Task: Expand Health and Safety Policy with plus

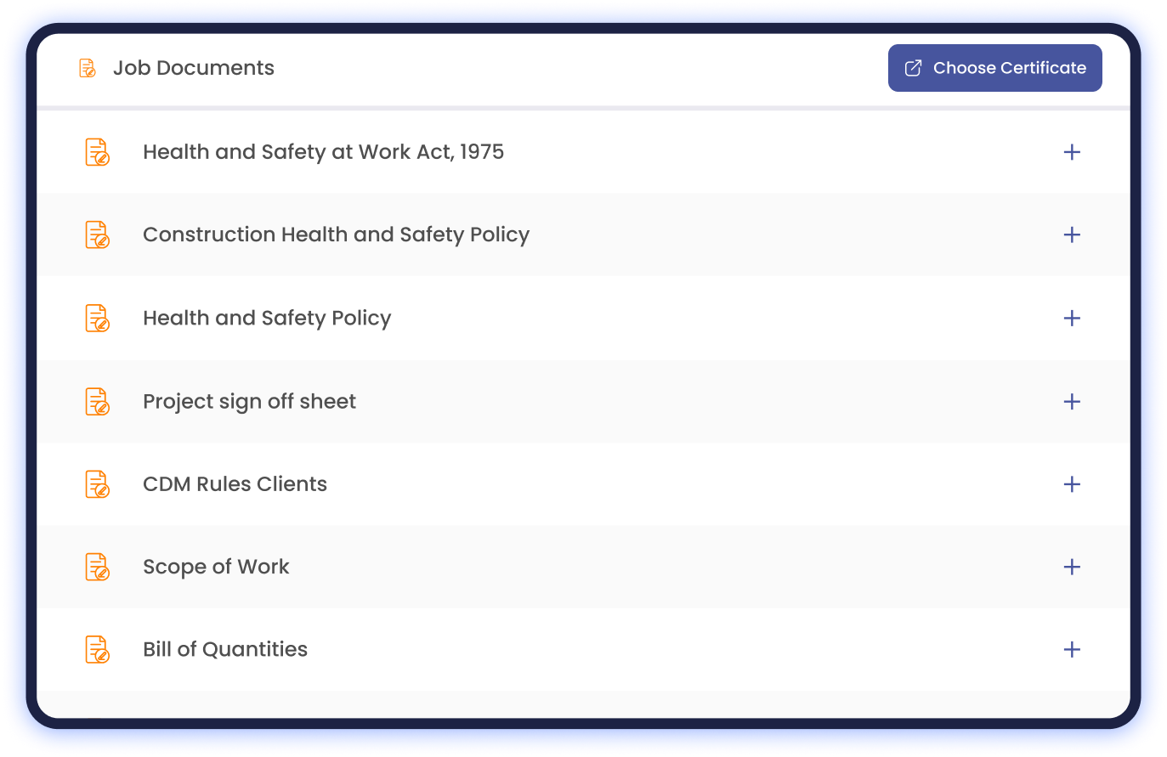Action: [1072, 318]
